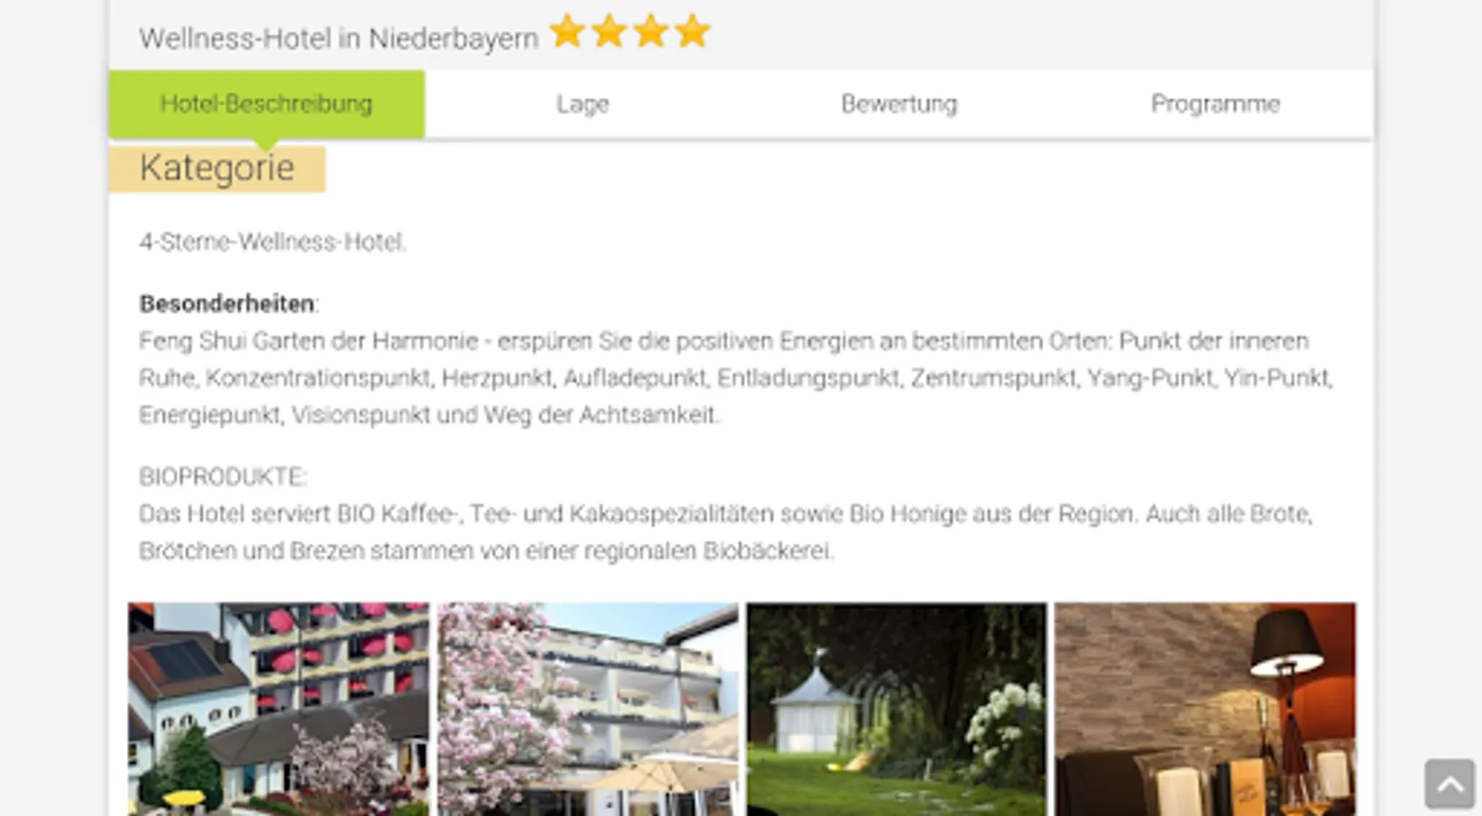The height and width of the screenshot is (816, 1482).
Task: Click the Kategorie heading label
Action: click(217, 169)
